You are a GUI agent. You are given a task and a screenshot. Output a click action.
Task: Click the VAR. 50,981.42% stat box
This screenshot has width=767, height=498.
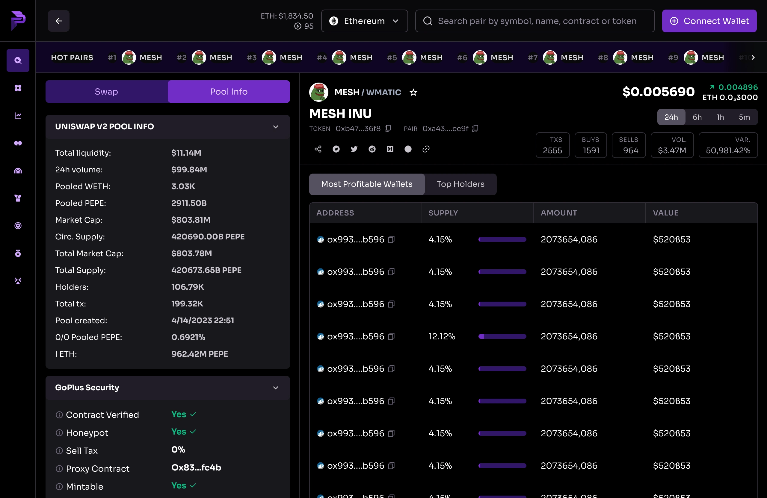click(x=728, y=145)
